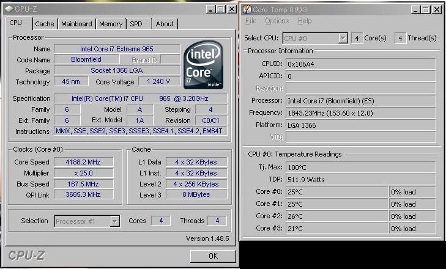446x269 pixels.
Task: Click the Code Name value 'Bloomfield'
Action: 86,59
